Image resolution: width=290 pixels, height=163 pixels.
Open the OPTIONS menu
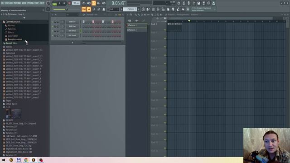click(30, 3)
